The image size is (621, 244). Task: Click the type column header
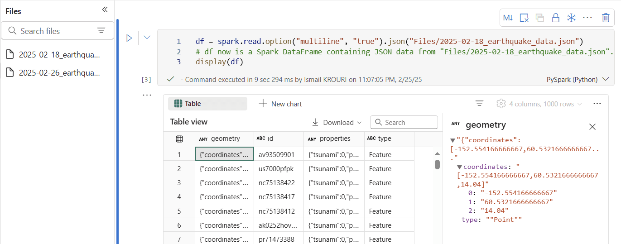coord(389,139)
